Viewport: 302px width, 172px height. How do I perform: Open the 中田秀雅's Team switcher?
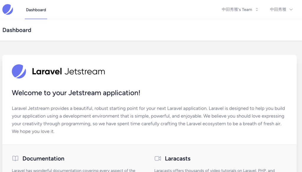point(237,9)
